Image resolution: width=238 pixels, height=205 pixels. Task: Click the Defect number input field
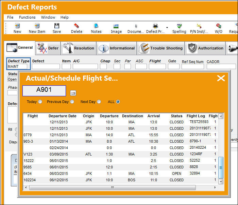click(46, 66)
